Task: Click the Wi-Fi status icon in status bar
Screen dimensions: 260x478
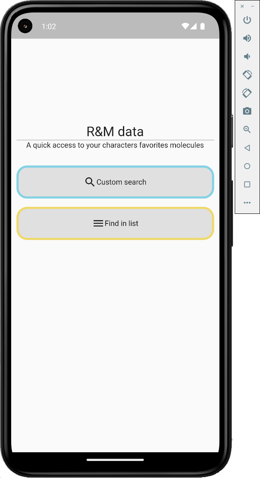Action: coord(185,26)
